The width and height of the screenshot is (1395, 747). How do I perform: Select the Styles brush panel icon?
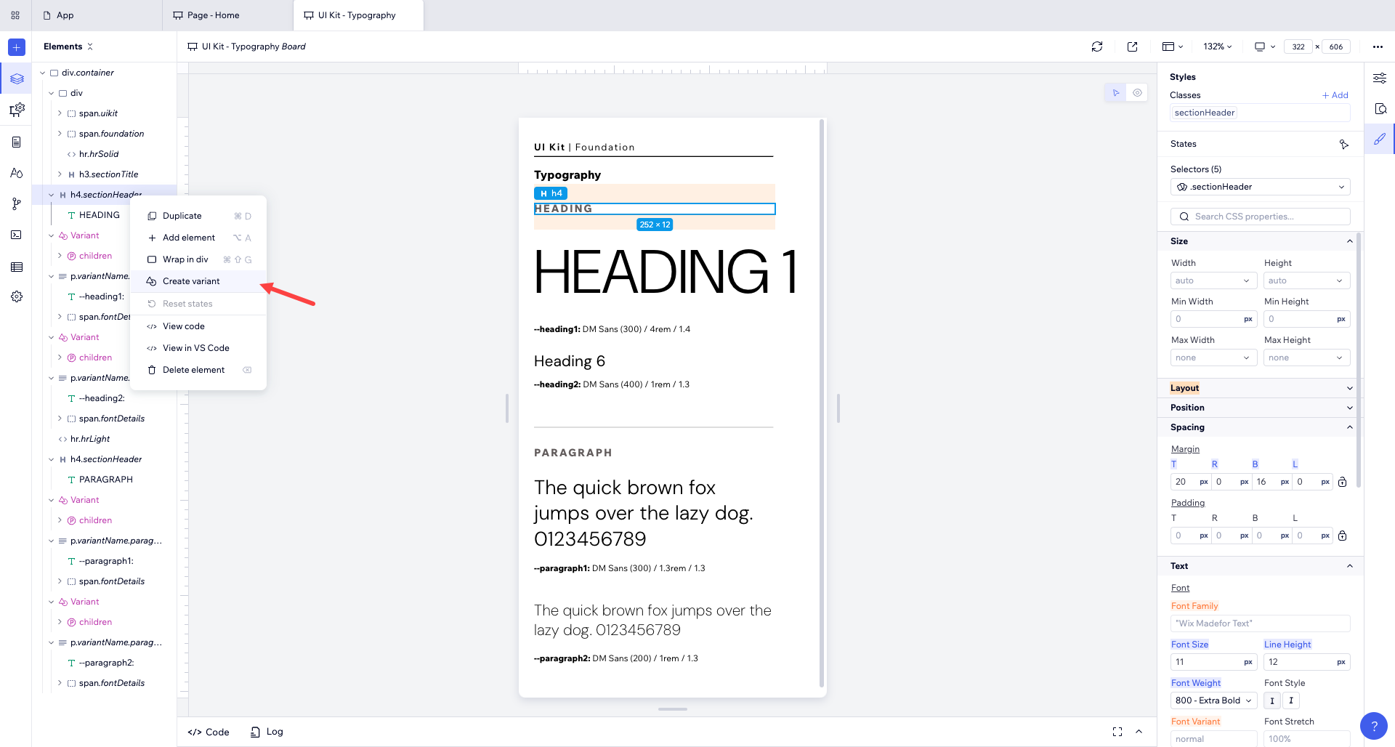coord(1380,139)
